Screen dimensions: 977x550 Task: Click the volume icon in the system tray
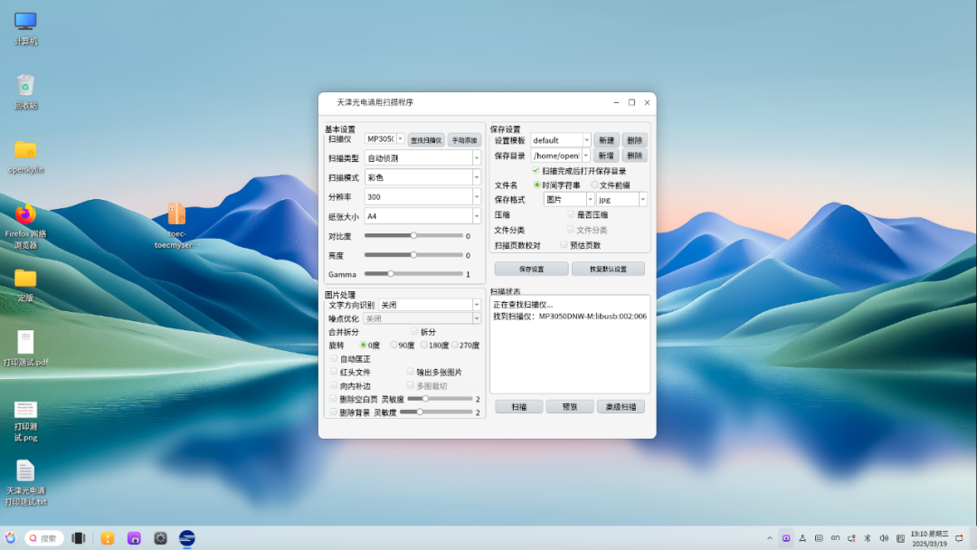[883, 537]
